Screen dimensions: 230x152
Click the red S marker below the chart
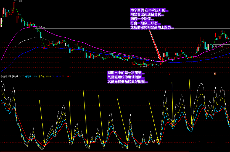click(x=170, y=73)
